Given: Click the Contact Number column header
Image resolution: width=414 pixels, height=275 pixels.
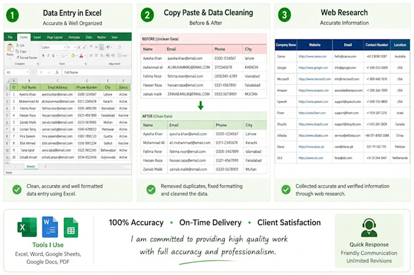Looking at the screenshot, I should click(x=377, y=45).
